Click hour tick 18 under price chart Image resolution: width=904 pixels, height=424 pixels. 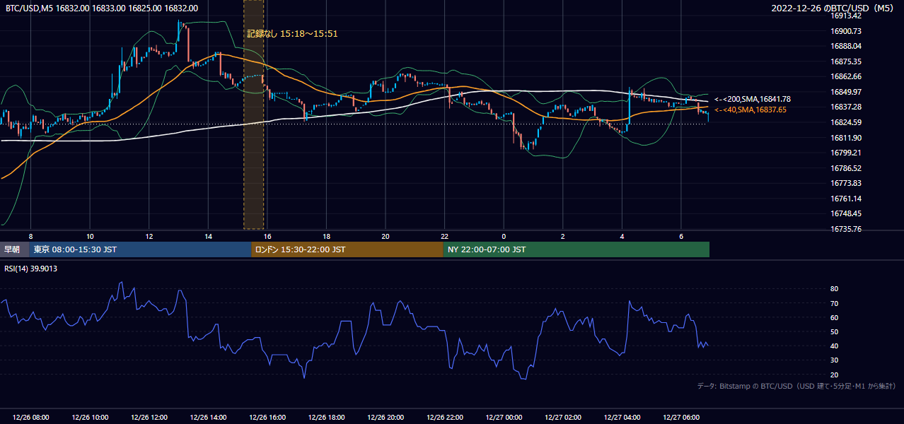(326, 236)
